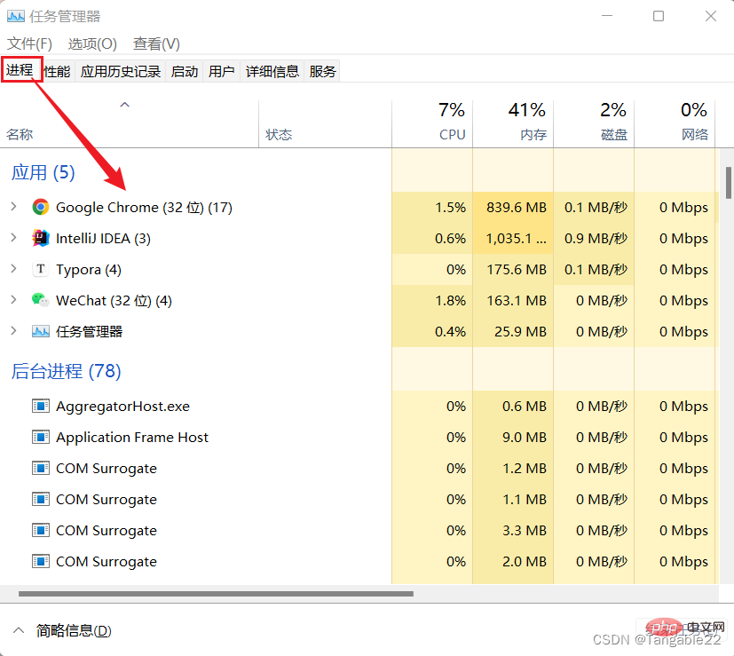The image size is (734, 656).
Task: Select the COM Surrogate using 2.0 MB
Action: coord(358,561)
